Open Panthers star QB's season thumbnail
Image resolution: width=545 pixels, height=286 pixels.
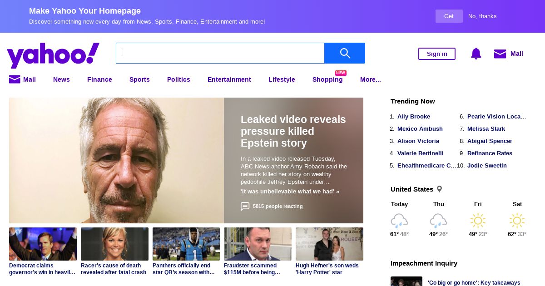coord(186,244)
